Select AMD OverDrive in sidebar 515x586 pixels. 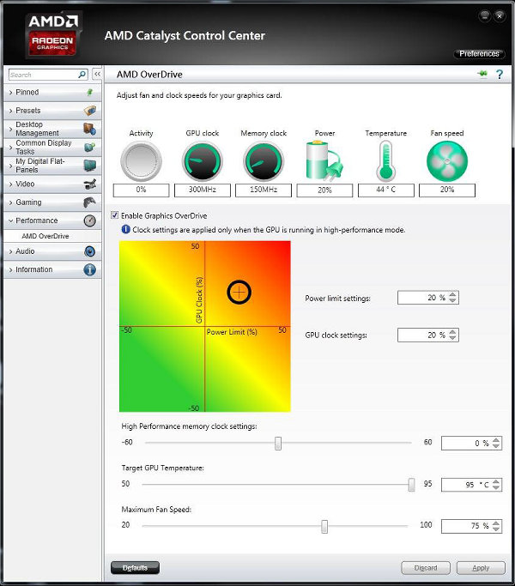pyautogui.click(x=45, y=236)
